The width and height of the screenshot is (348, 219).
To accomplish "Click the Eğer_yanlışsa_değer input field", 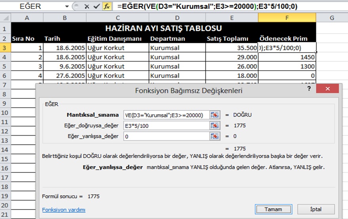I will tap(166, 136).
